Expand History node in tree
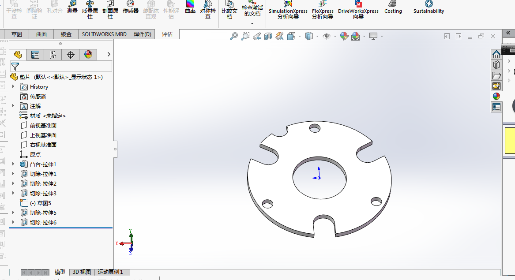Viewport: 515px width, 280px height. pyautogui.click(x=13, y=86)
